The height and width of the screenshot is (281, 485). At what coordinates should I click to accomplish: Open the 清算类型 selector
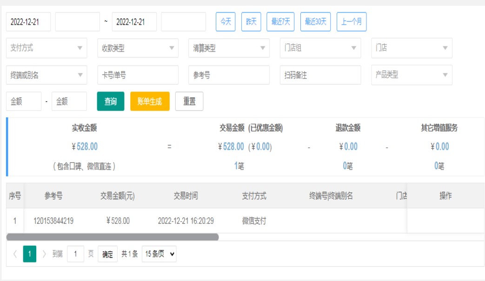pyautogui.click(x=229, y=48)
